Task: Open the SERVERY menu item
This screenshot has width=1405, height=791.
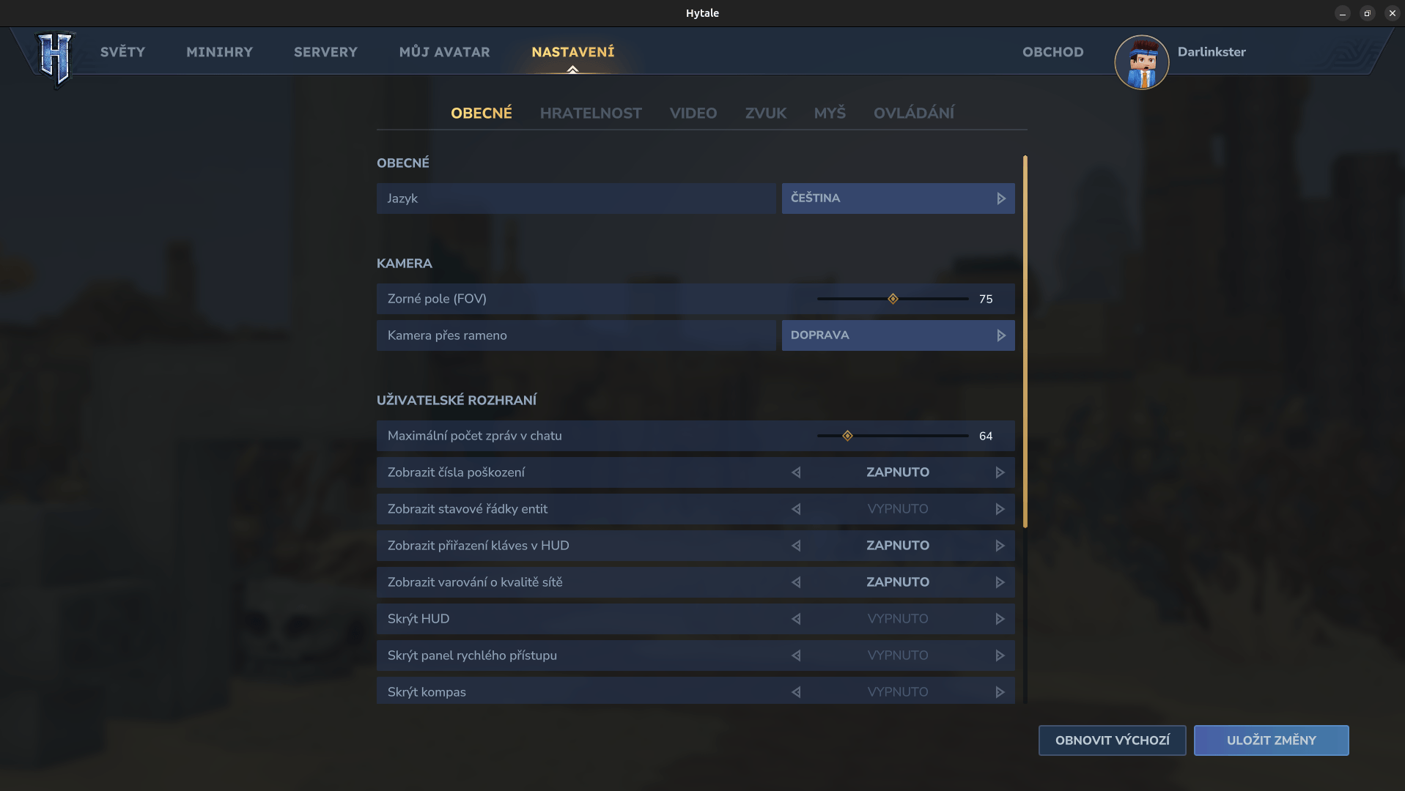Action: 325,52
